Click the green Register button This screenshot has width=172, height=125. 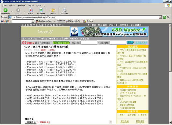61,42
